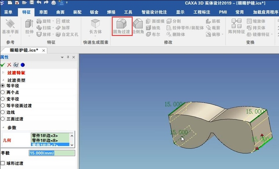Select the 圆角过渡 fillet tool
Image resolution: width=279 pixels, height=169 pixels.
pos(122,26)
